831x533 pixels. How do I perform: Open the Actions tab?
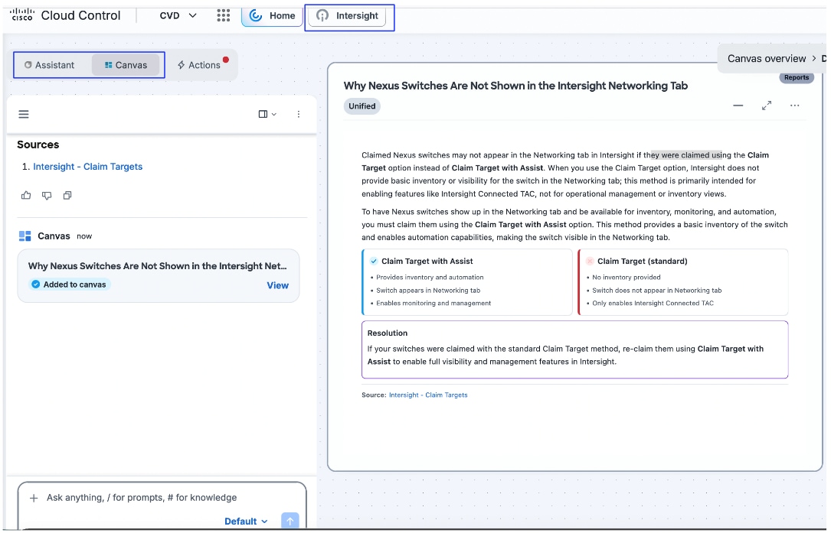(x=198, y=65)
